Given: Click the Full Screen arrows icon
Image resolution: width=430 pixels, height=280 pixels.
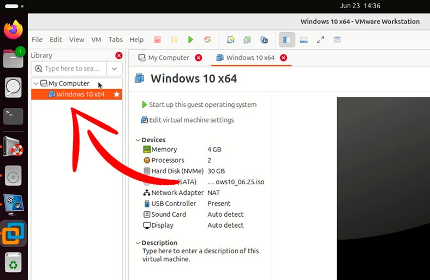Looking at the screenshot, I should point(320,40).
